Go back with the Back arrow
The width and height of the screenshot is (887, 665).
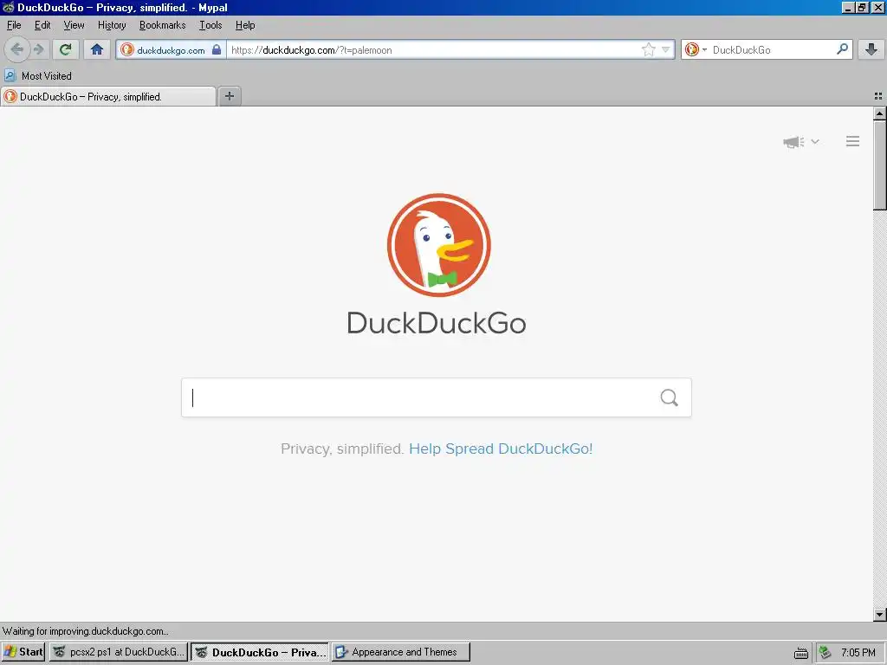coord(17,49)
